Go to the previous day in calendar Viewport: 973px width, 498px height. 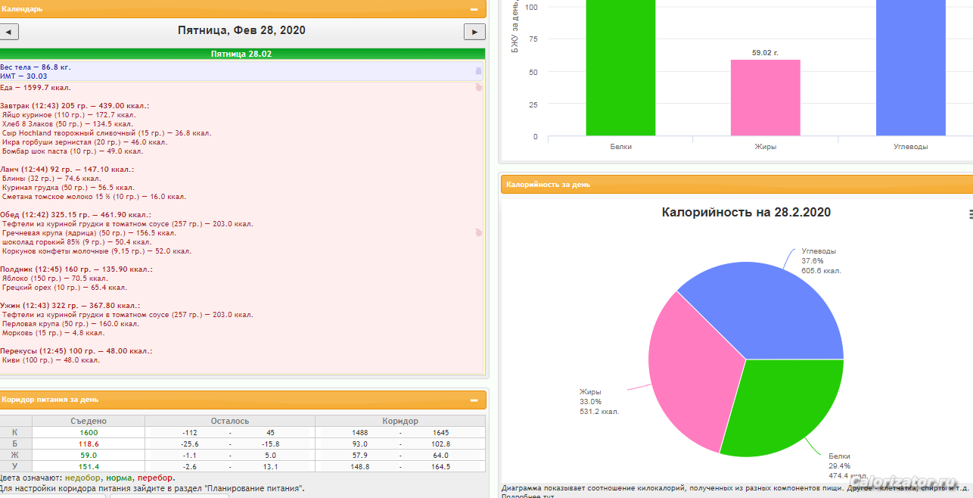[8, 32]
